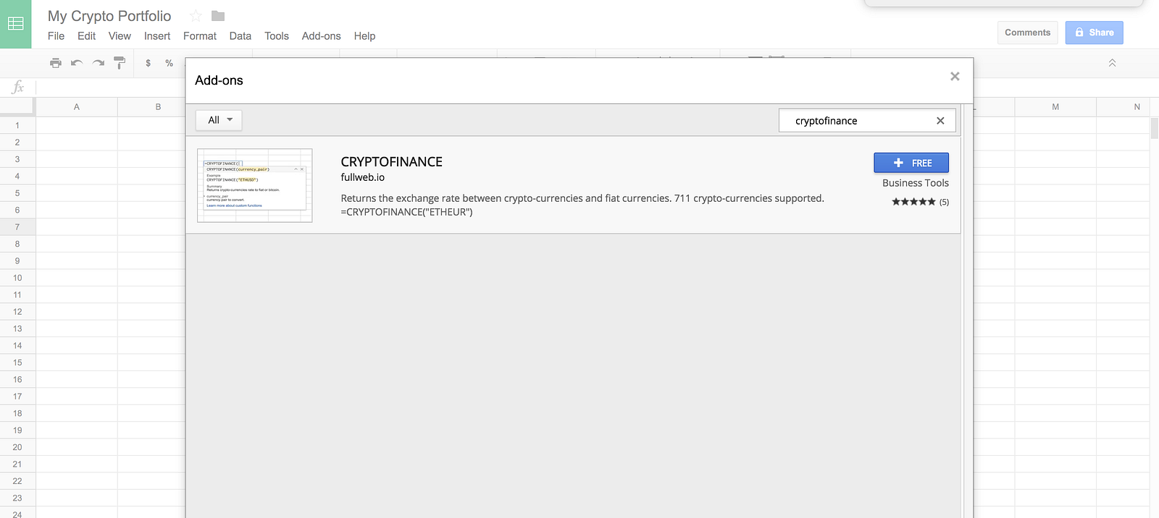This screenshot has height=518, width=1159.
Task: Install CRYPTOFINANCE with the FREE button
Action: pos(911,163)
